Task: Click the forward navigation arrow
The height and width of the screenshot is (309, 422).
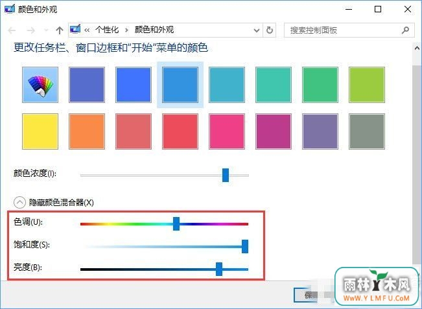Action: point(31,30)
